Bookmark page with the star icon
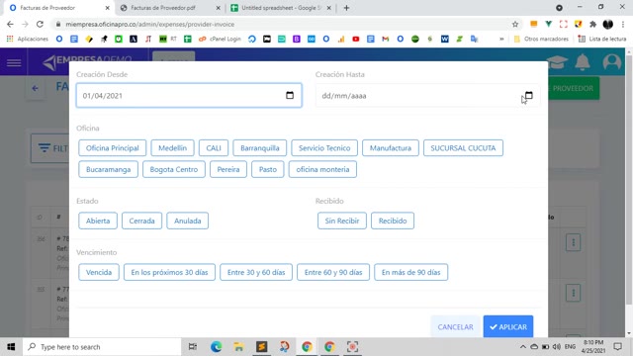The image size is (633, 356). click(x=515, y=24)
